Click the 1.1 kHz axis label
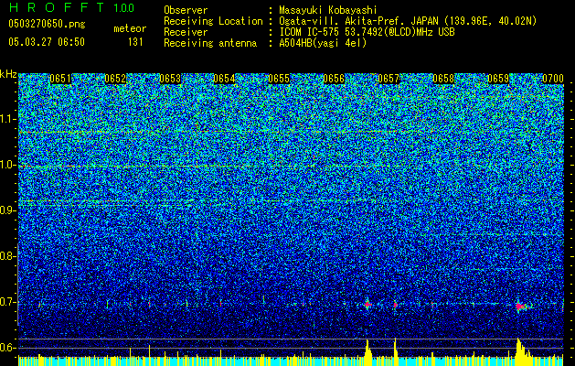The width and height of the screenshot is (575, 366). 7,119
